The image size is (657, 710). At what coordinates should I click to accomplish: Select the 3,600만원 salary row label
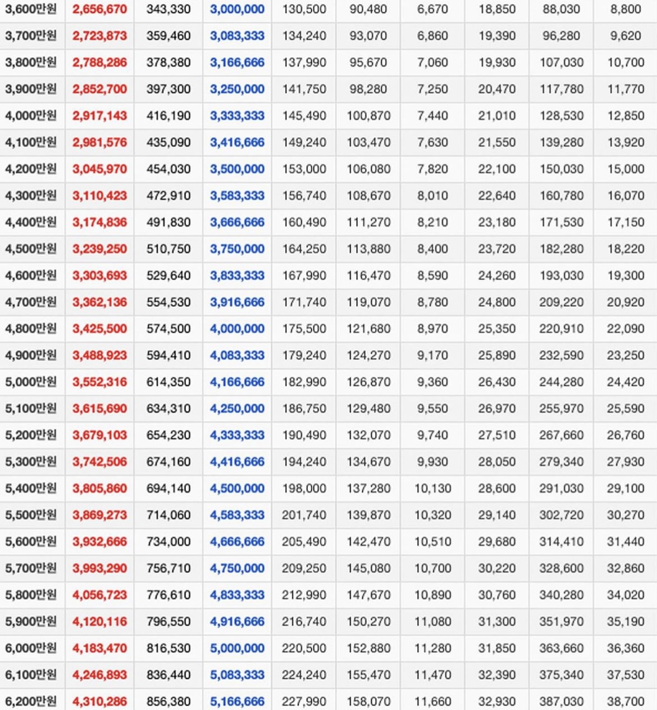coord(31,9)
